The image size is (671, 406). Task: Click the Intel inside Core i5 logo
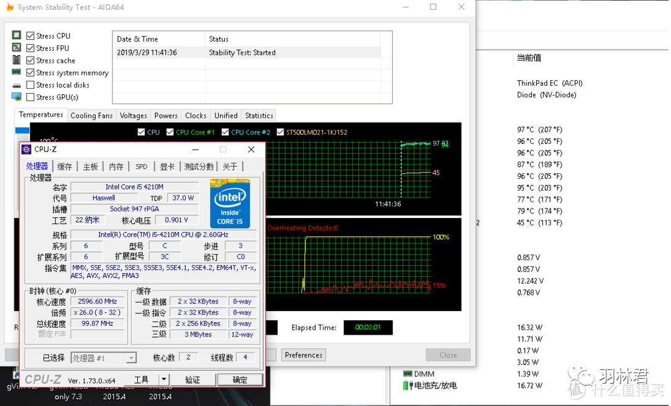coord(230,204)
